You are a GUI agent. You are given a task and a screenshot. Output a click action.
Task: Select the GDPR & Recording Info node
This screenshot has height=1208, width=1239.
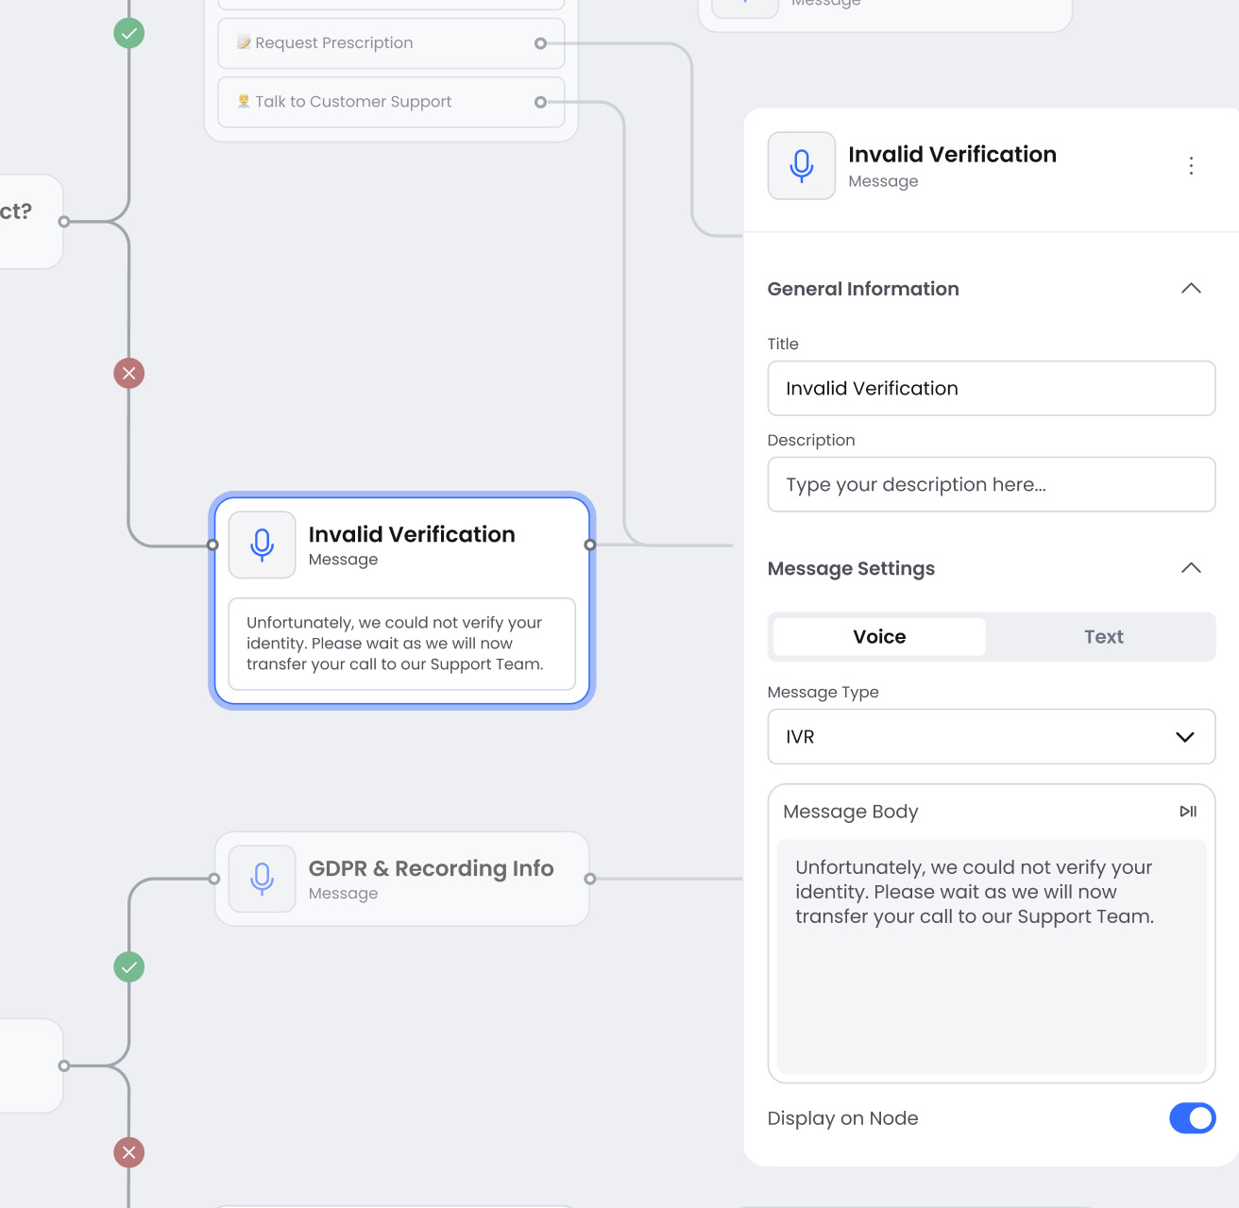pyautogui.click(x=431, y=879)
